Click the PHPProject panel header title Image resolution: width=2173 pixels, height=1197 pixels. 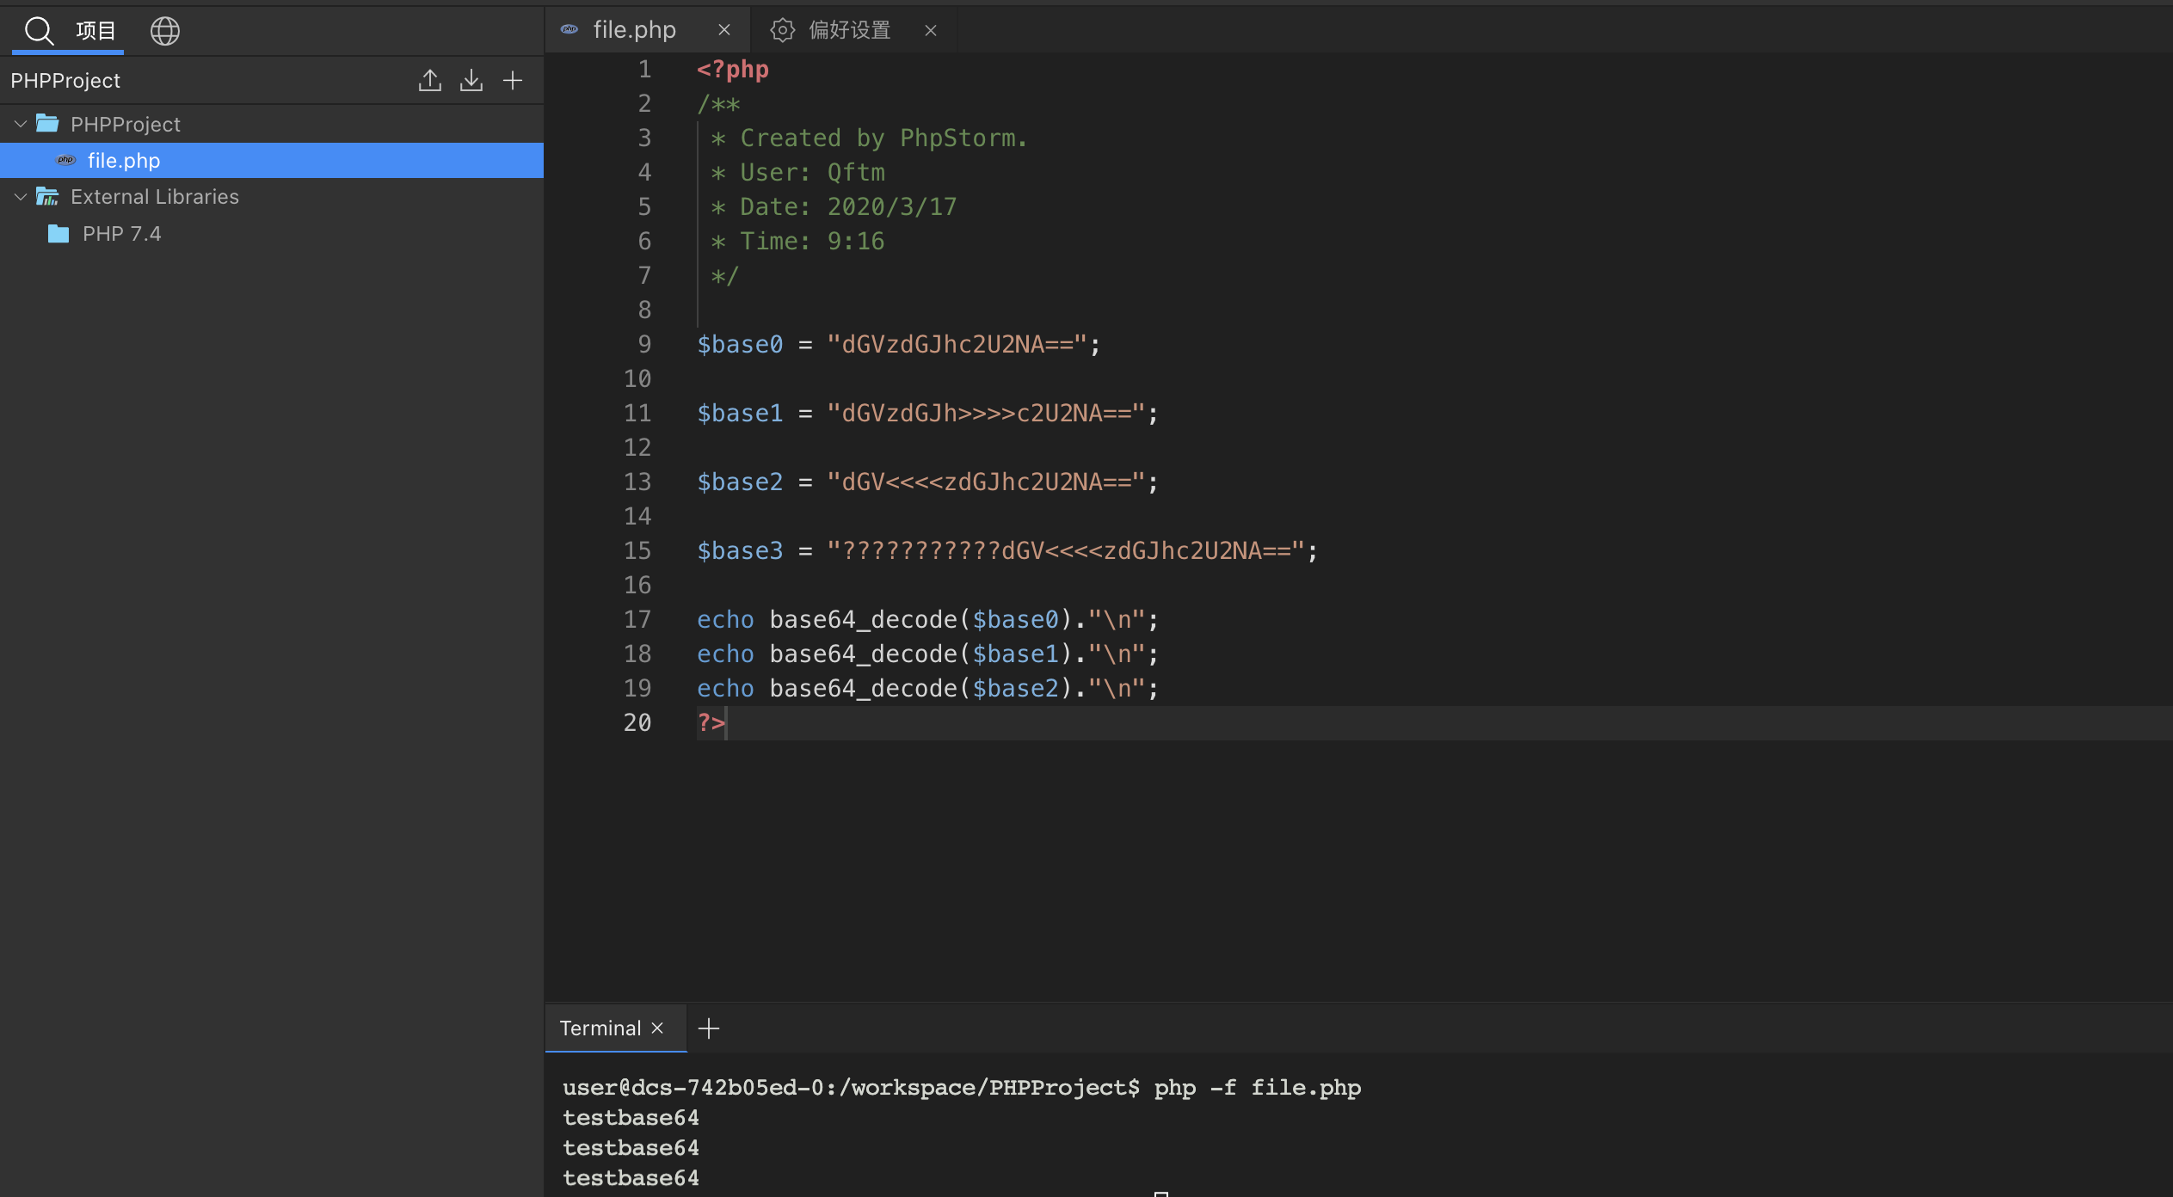click(65, 80)
